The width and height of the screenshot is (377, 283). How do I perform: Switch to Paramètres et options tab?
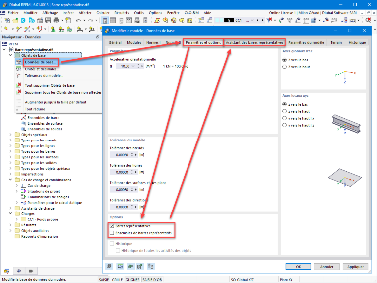203,42
